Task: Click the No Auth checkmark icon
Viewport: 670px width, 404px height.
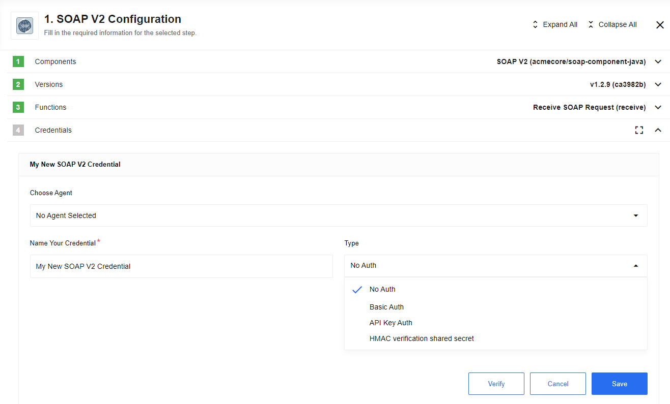Action: pos(357,290)
